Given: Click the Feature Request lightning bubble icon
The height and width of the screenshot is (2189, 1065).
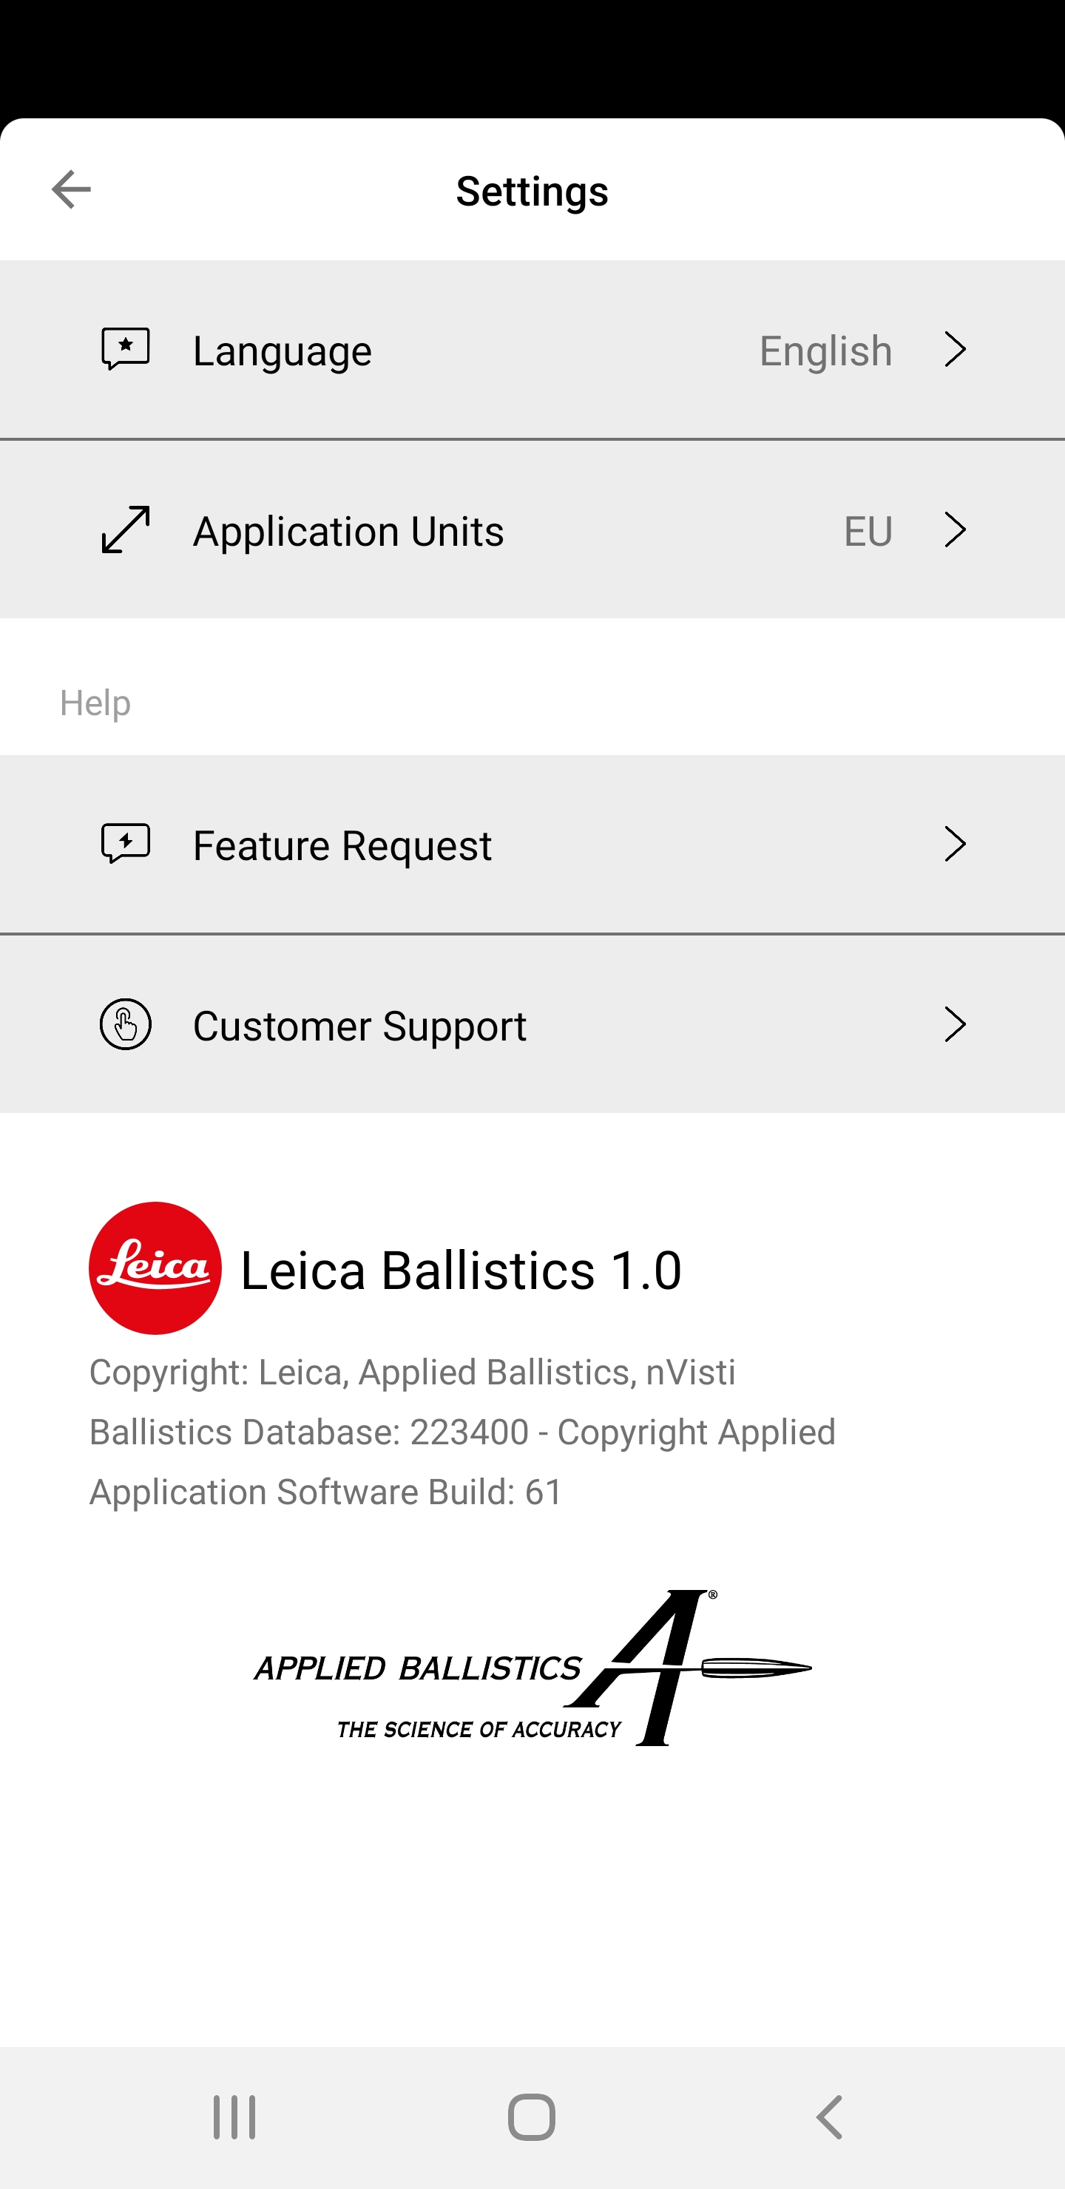Looking at the screenshot, I should click(126, 844).
